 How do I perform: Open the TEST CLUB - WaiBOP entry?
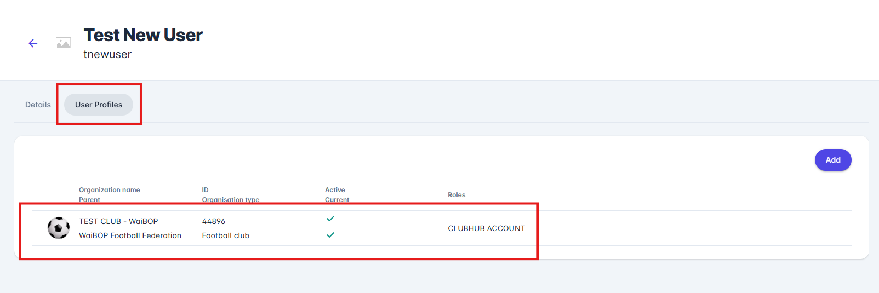(x=118, y=221)
